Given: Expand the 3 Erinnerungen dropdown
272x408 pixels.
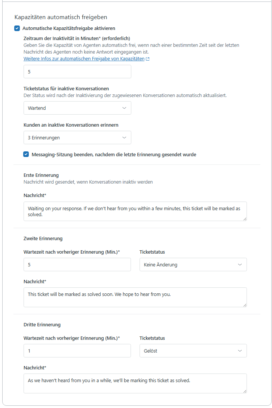Looking at the screenshot, I should pos(77,137).
